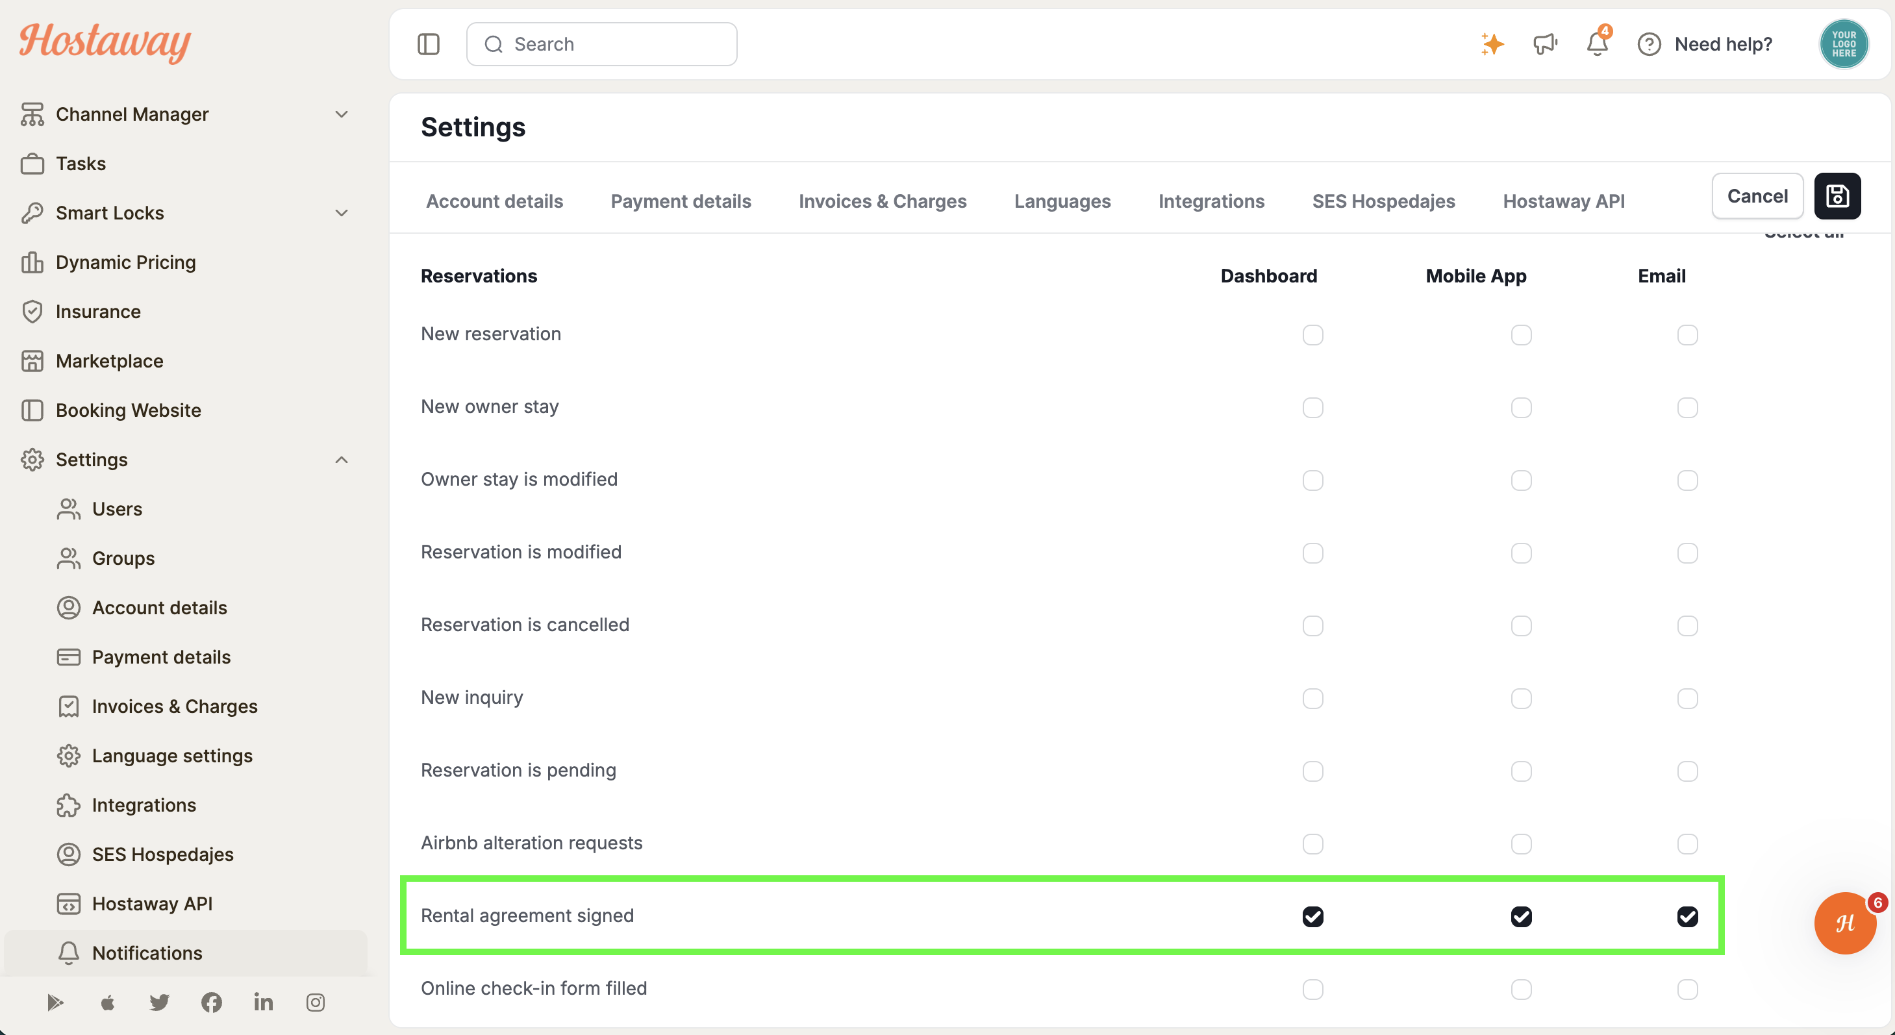1895x1035 pixels.
Task: Switch to the Languages tab
Action: pos(1062,201)
